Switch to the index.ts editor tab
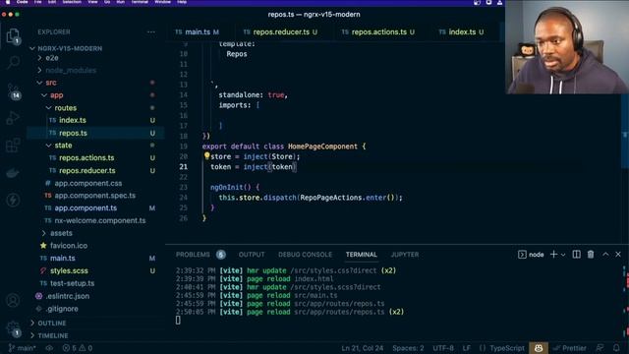The width and height of the screenshot is (629, 354). pos(461,31)
